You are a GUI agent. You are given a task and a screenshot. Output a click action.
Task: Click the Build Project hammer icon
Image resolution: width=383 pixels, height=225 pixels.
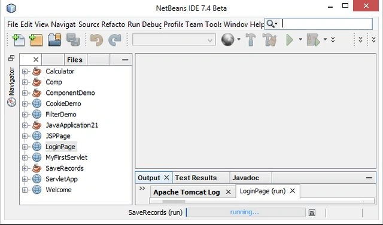click(251, 40)
